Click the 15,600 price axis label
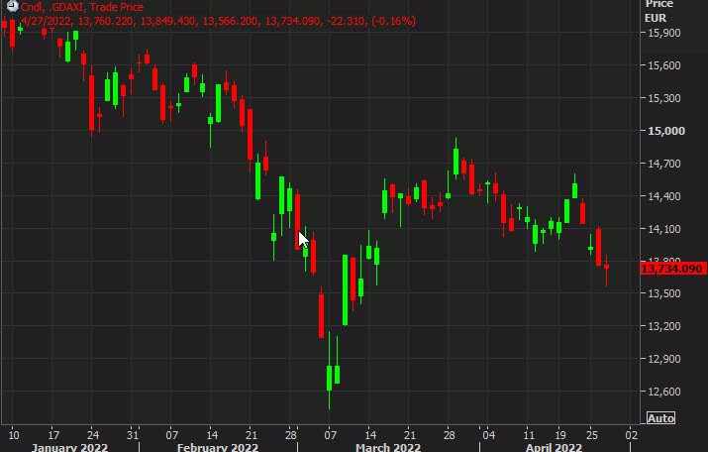This screenshot has height=452, width=708. click(663, 65)
